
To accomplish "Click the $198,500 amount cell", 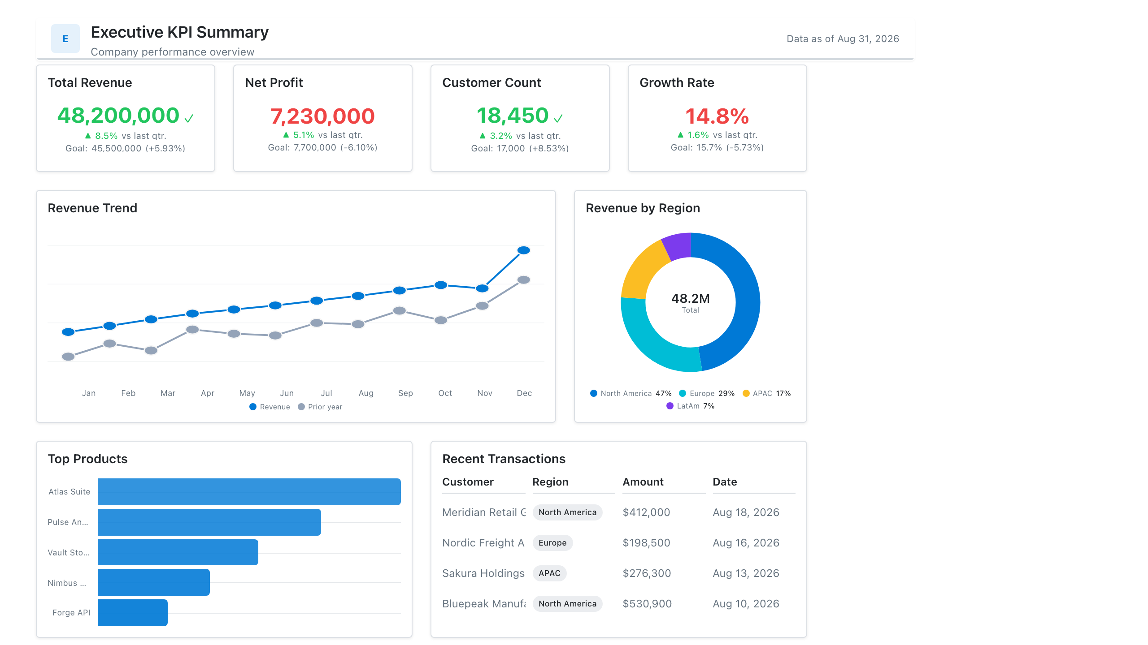I will (x=646, y=543).
